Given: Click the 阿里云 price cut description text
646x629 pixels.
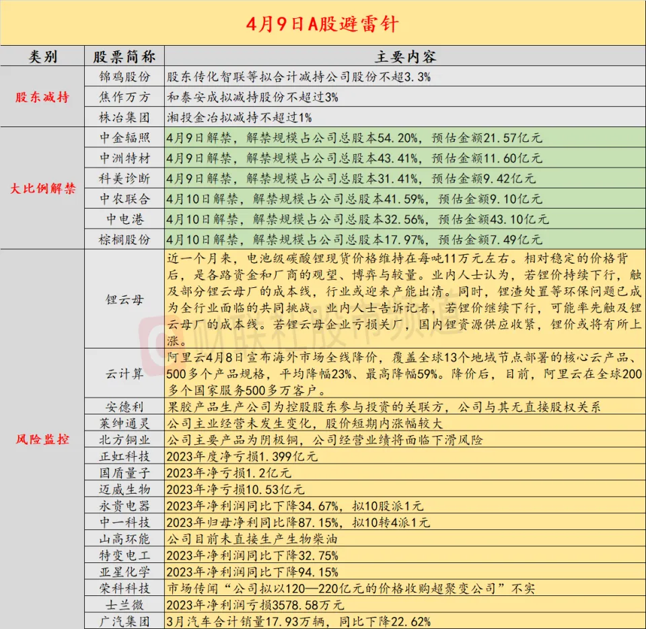Looking at the screenshot, I should (x=404, y=374).
